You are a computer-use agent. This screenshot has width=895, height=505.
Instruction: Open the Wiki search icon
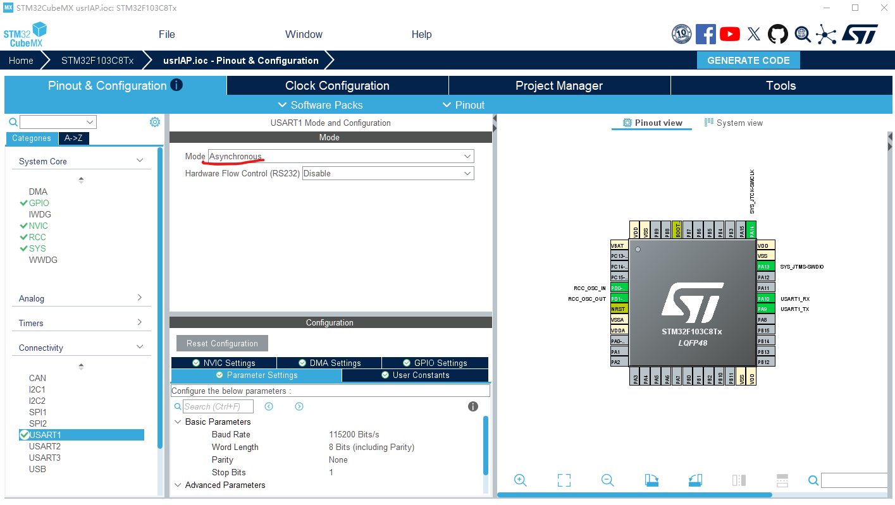pos(803,34)
